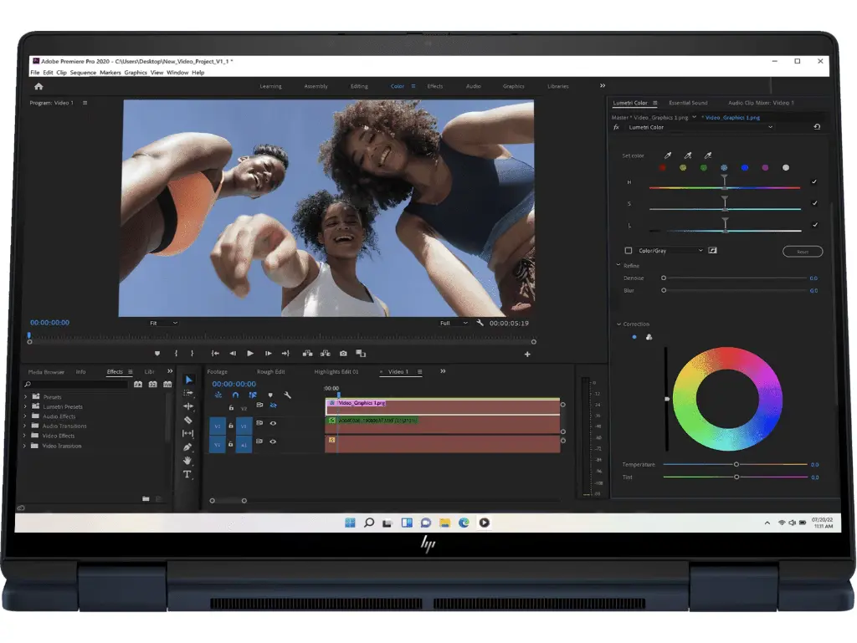Expand the Presets folder

click(25, 397)
